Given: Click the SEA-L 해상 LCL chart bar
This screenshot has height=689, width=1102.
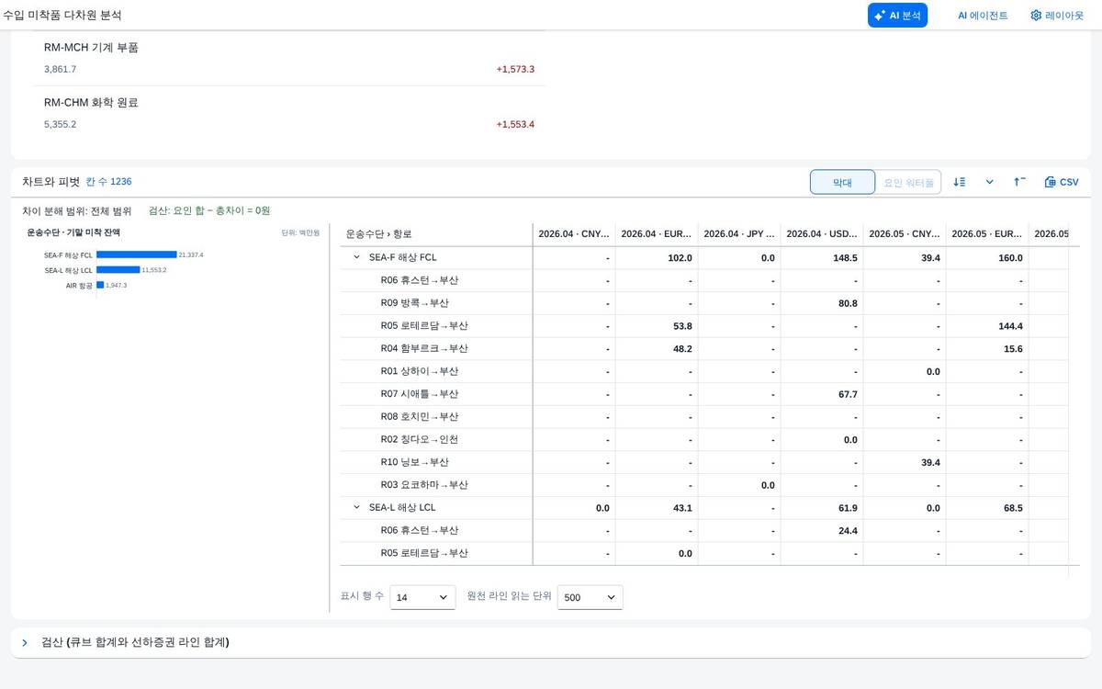Looking at the screenshot, I should [118, 270].
